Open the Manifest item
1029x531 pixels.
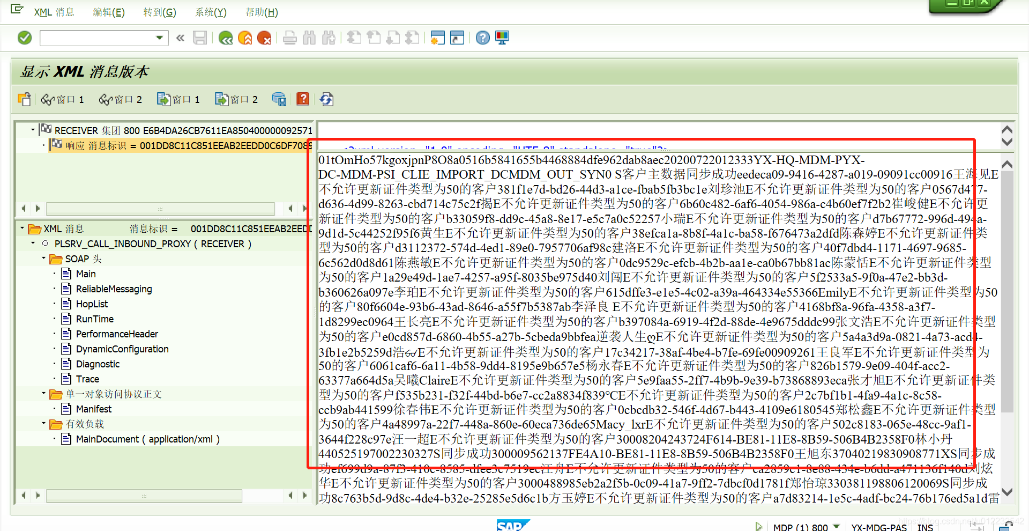(94, 409)
